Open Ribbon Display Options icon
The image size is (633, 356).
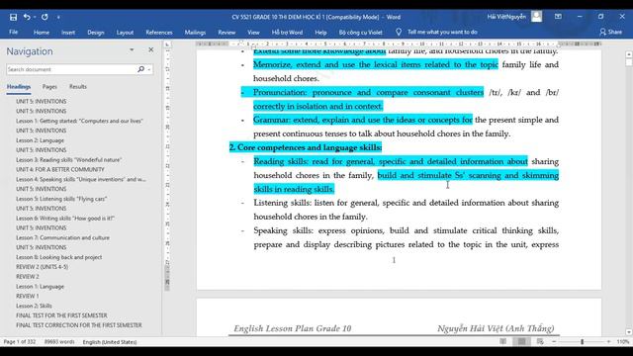pos(558,17)
